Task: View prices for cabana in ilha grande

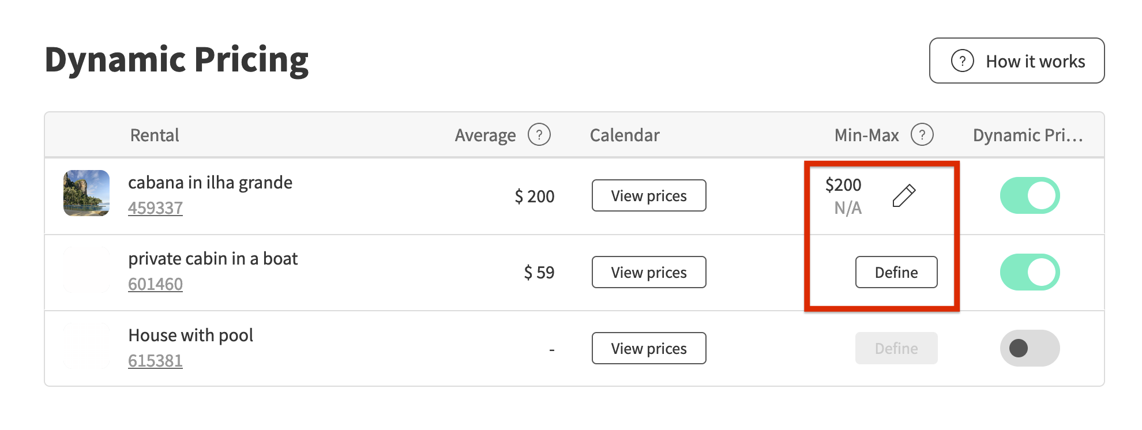Action: (649, 196)
